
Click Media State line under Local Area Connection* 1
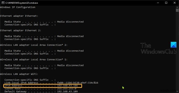click(44, 65)
